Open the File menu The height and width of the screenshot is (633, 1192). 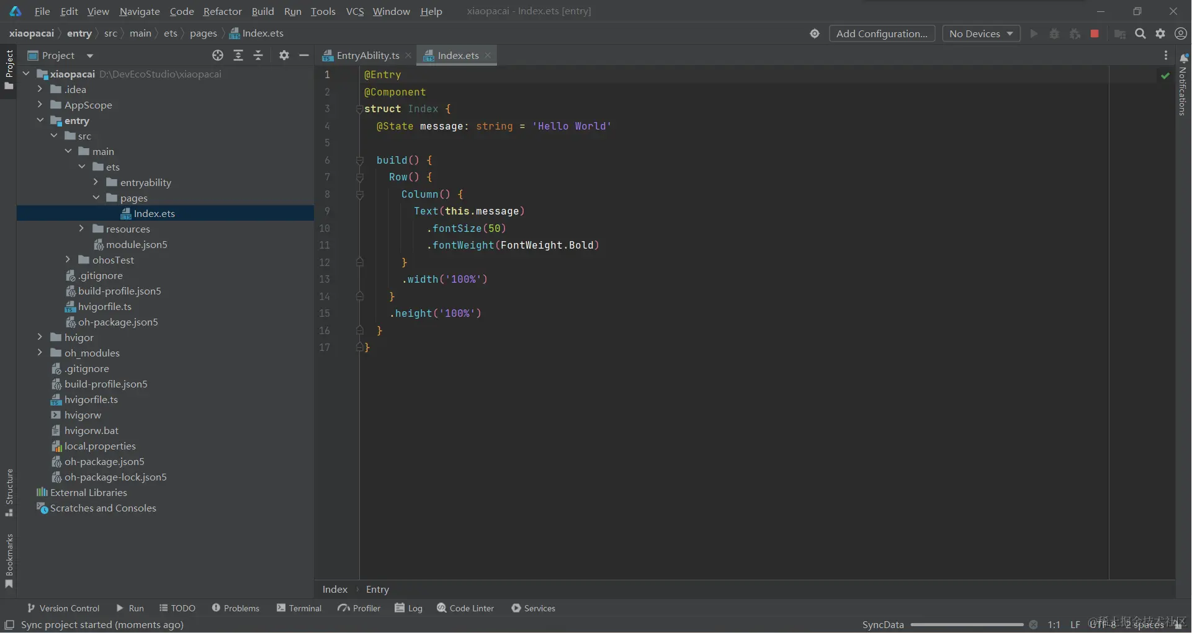pyautogui.click(x=42, y=11)
